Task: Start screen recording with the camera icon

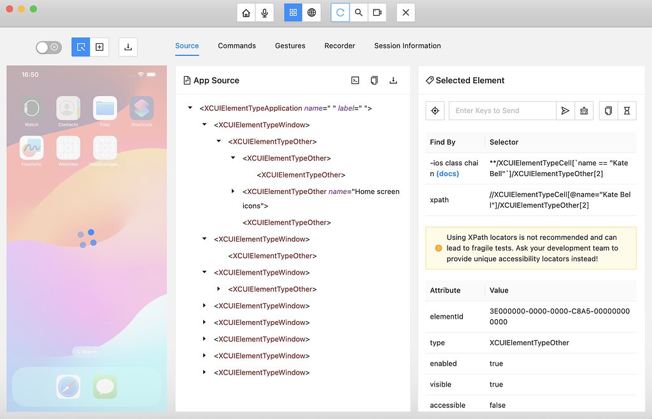Action: [377, 12]
